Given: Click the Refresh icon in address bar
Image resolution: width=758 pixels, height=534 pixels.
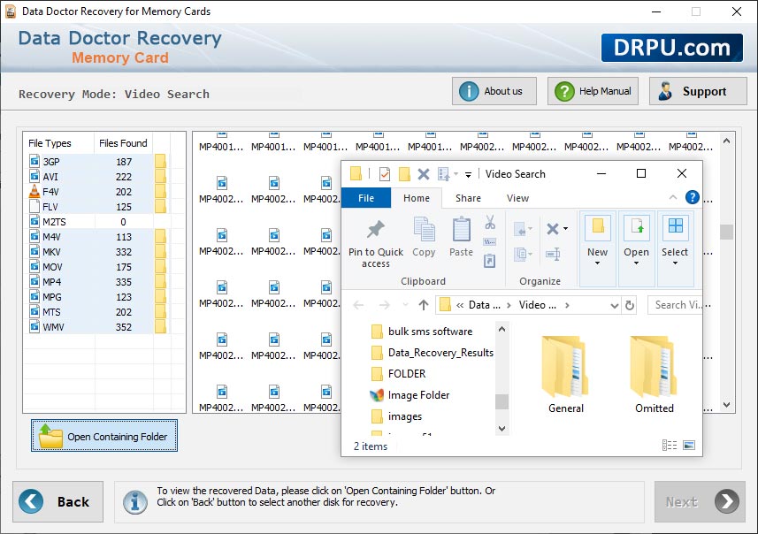Looking at the screenshot, I should coord(630,305).
